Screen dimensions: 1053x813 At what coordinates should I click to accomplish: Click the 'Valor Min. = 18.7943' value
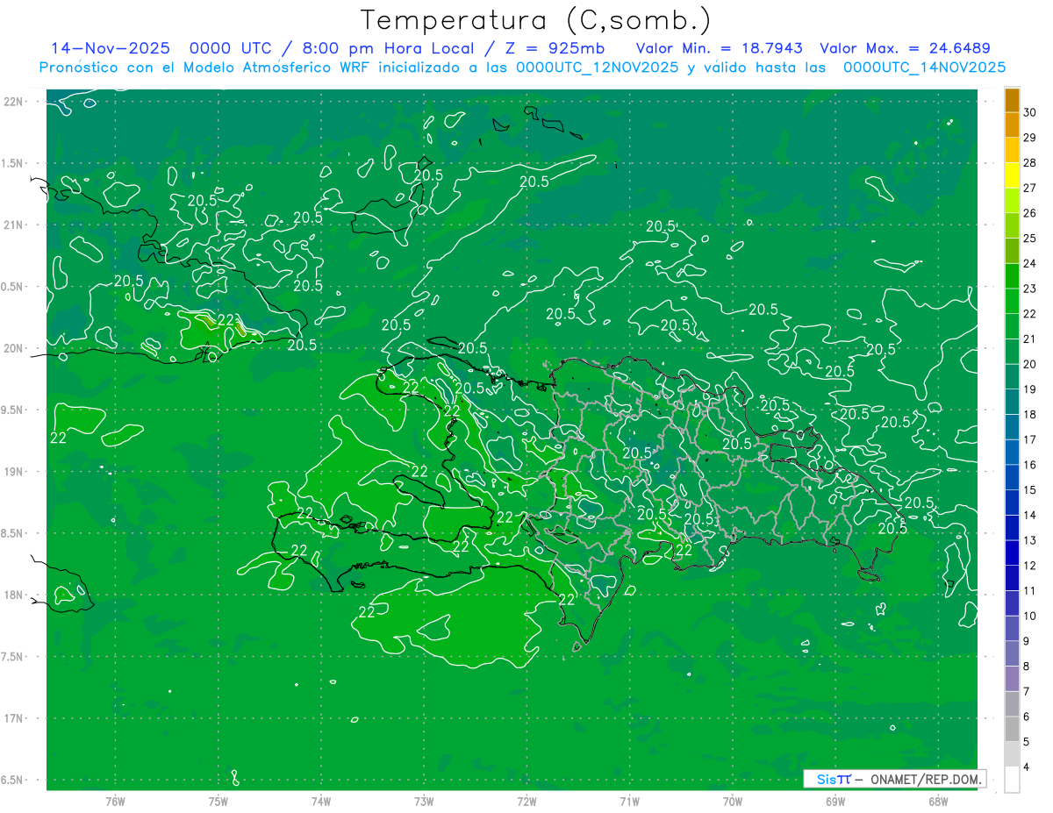pyautogui.click(x=720, y=48)
